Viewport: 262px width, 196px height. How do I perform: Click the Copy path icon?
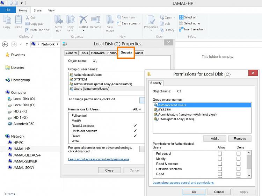(x=27, y=24)
